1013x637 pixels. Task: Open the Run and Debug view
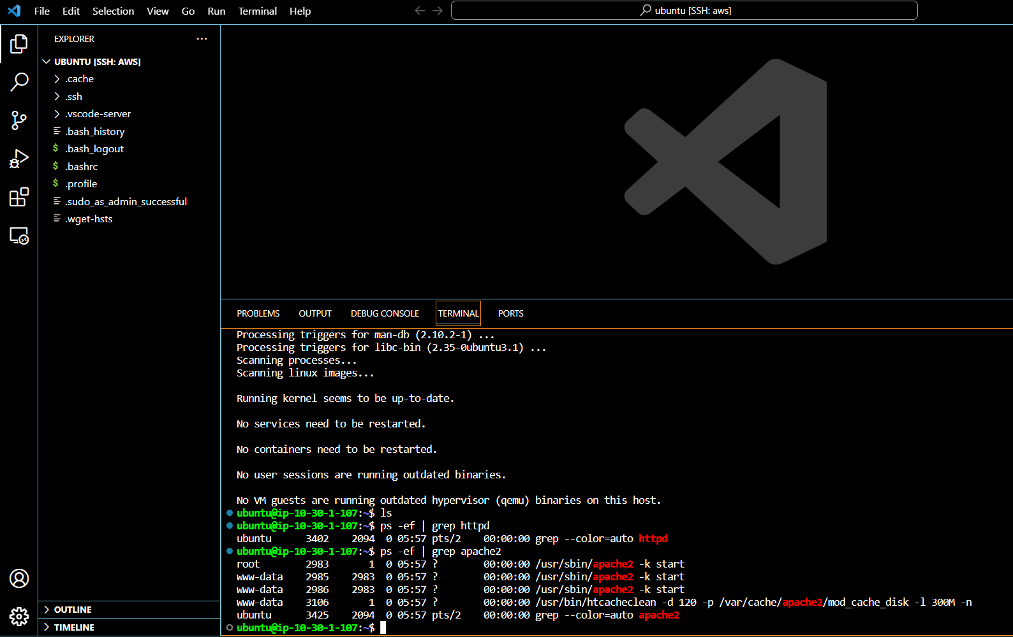click(x=19, y=159)
